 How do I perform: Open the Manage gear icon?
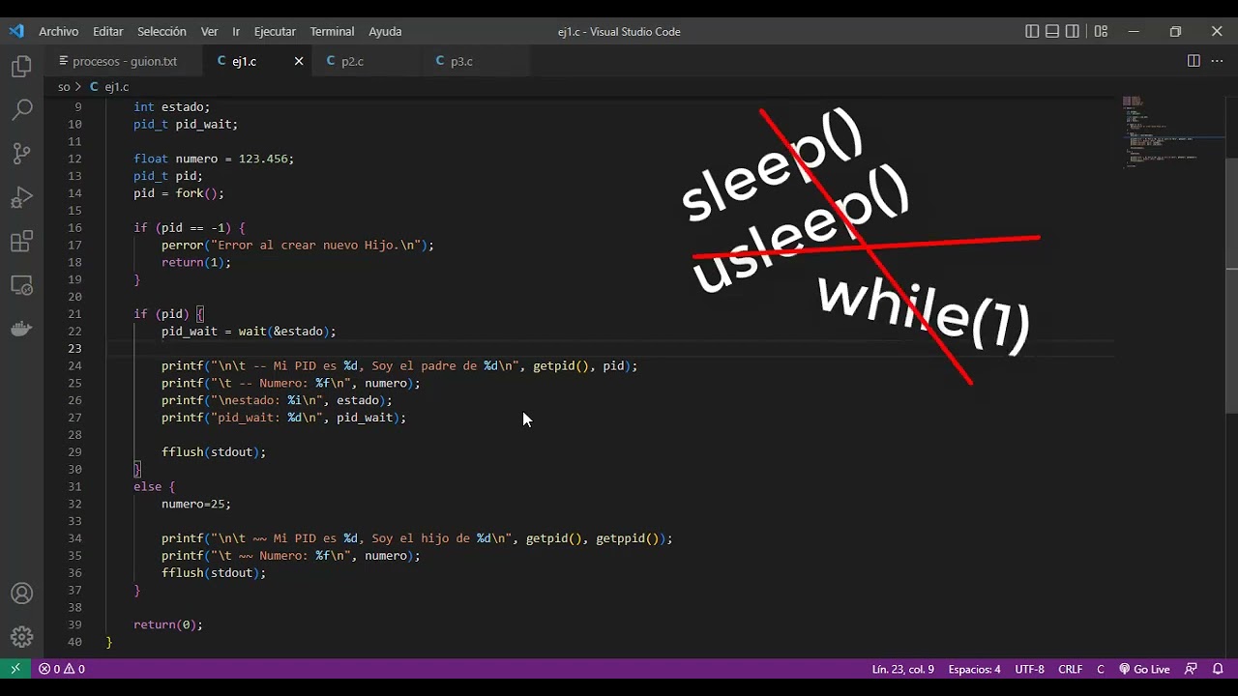(21, 637)
